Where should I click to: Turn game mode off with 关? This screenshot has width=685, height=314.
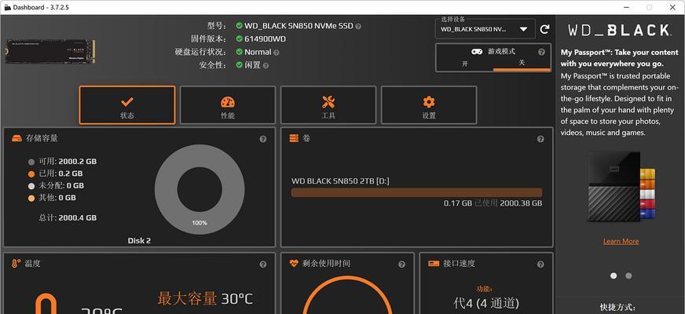[522, 63]
